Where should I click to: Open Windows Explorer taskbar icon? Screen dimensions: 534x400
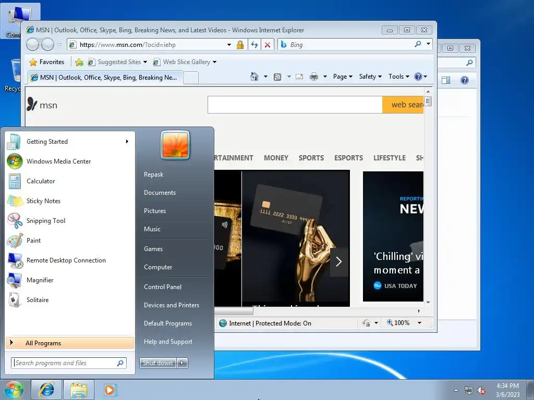[x=79, y=390]
